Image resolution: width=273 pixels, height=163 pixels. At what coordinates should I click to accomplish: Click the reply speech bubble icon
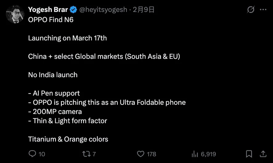32,154
